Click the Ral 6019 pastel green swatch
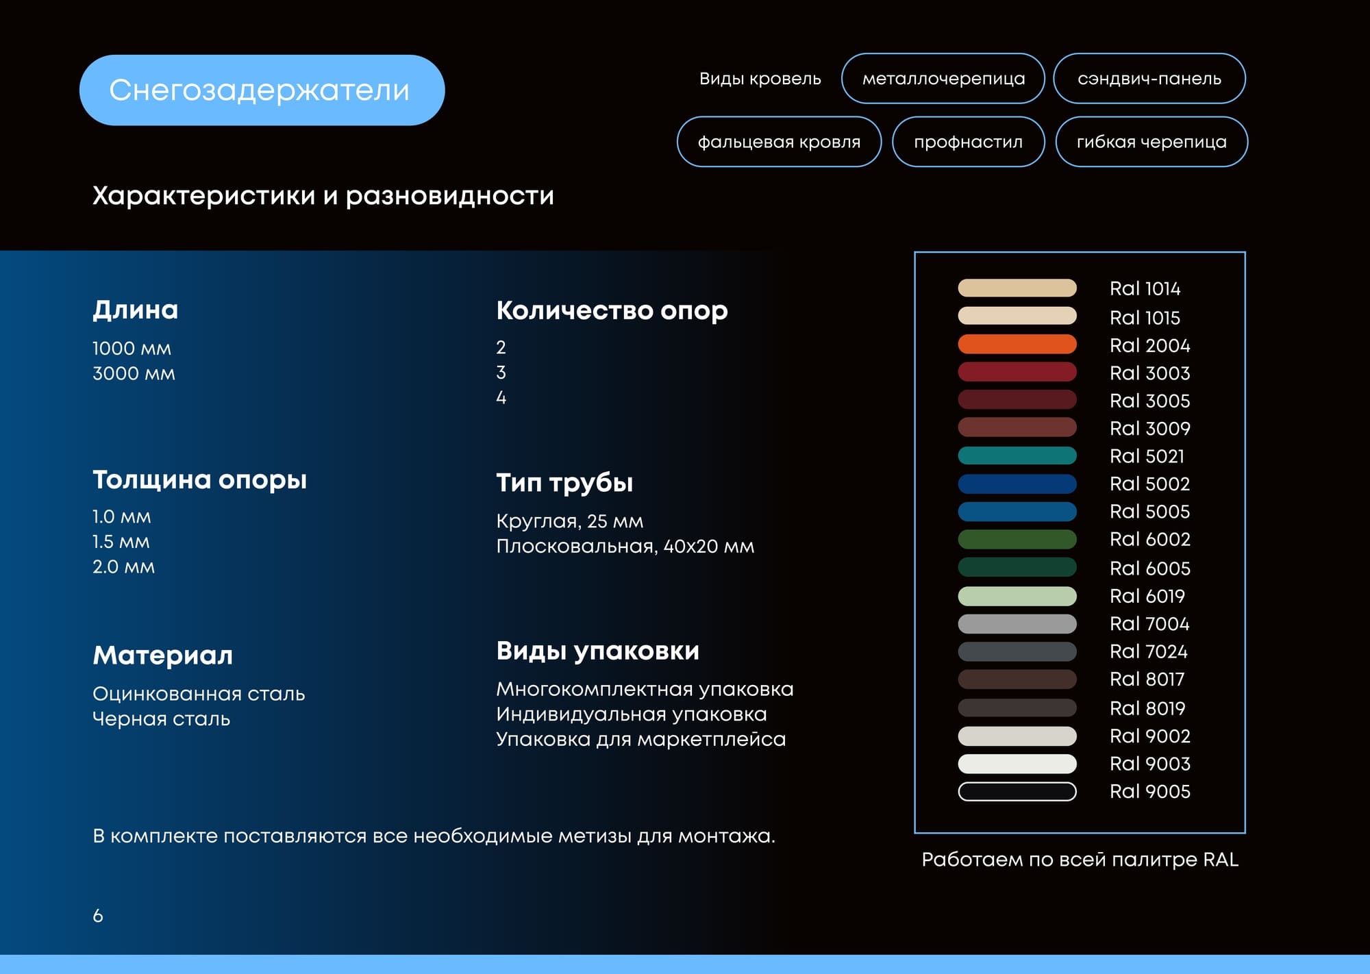This screenshot has width=1370, height=974. click(x=1017, y=596)
